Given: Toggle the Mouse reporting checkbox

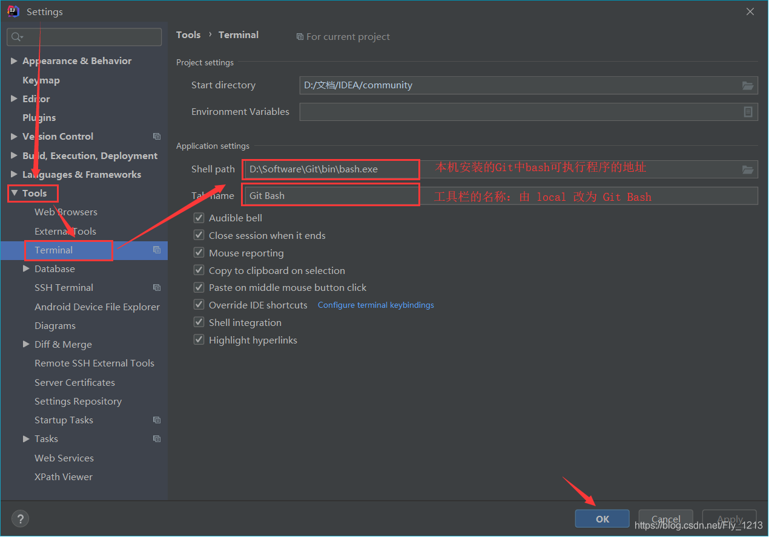Looking at the screenshot, I should (x=199, y=253).
